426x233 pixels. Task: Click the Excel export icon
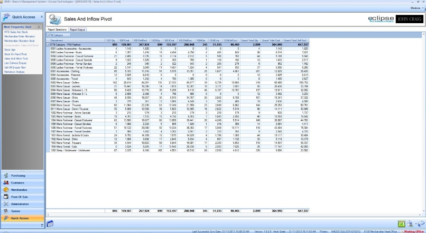[402, 224]
